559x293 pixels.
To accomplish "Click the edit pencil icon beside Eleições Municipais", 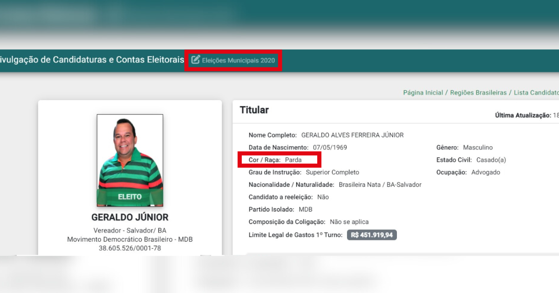I will 196,60.
